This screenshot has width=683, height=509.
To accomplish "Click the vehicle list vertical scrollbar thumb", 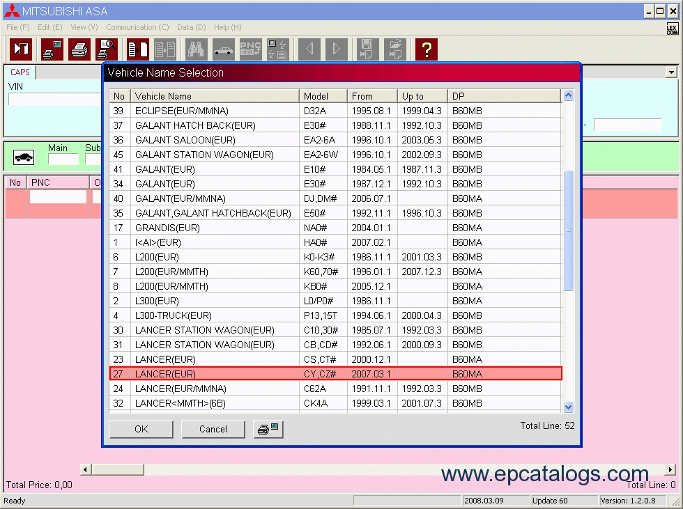I will point(568,230).
